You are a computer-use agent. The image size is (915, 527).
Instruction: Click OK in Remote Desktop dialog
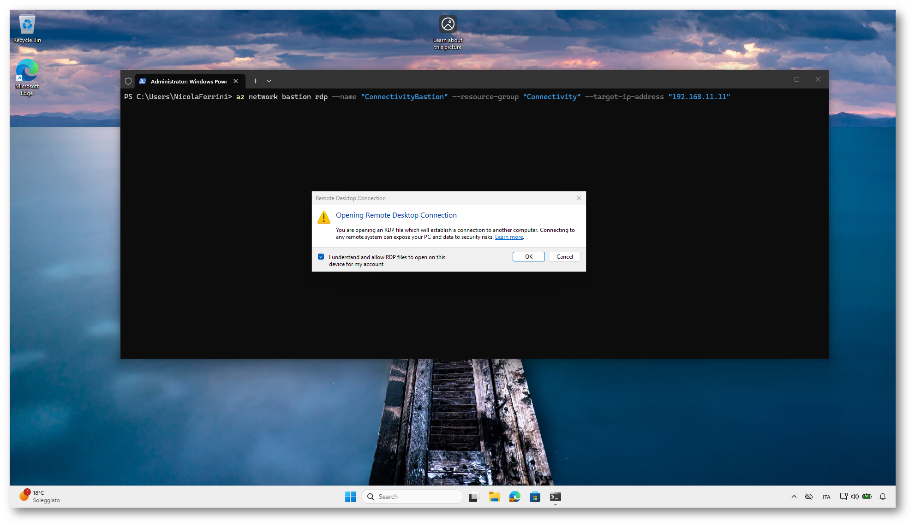coord(528,257)
